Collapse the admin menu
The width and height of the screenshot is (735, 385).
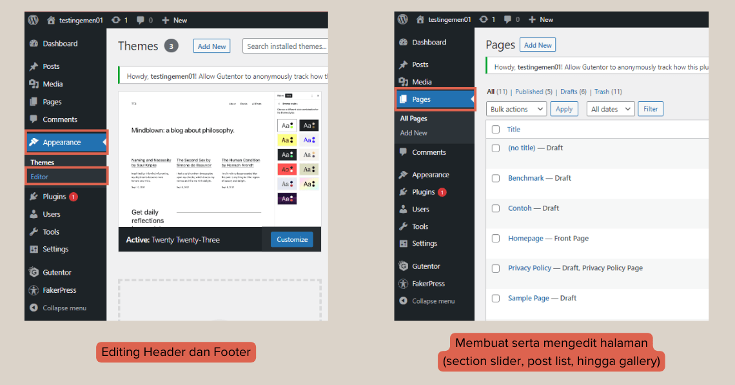59,308
